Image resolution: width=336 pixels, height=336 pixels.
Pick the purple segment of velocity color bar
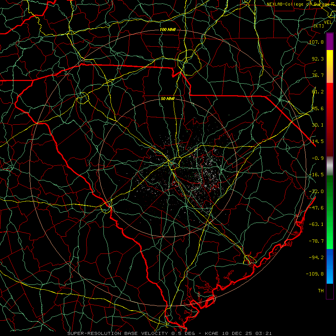pos(330,41)
